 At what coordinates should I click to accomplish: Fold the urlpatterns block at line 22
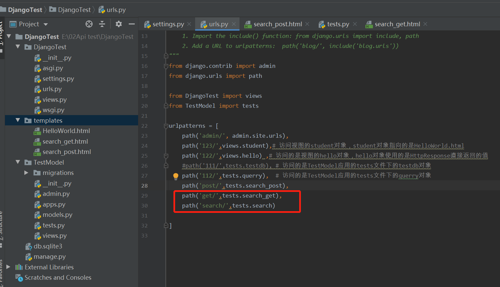(166, 126)
